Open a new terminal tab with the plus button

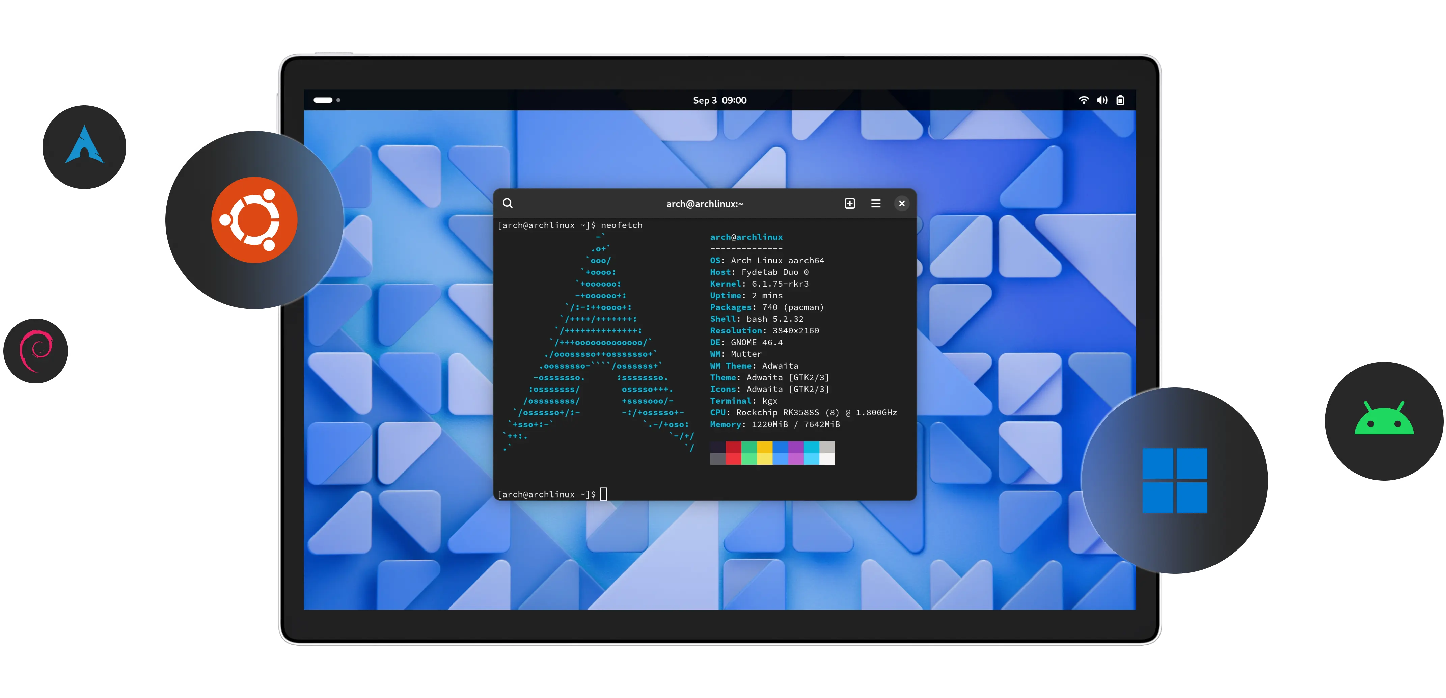point(849,203)
